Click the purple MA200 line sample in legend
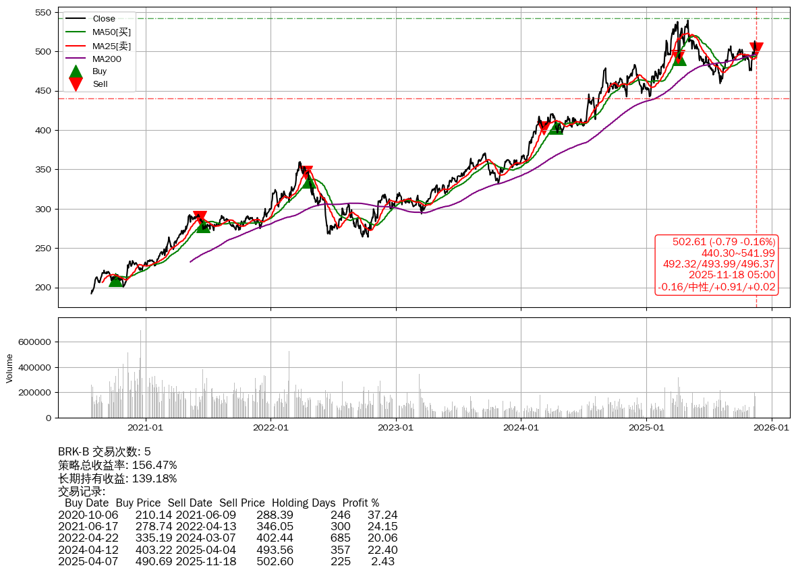 (x=76, y=59)
